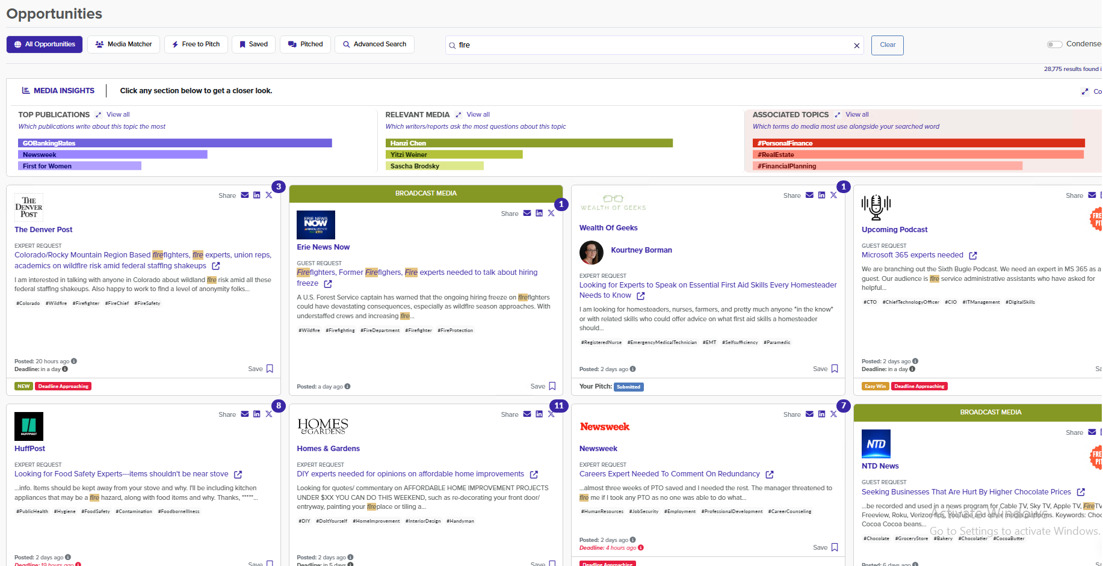Select the Hanzi Chen media bar

pyautogui.click(x=529, y=143)
